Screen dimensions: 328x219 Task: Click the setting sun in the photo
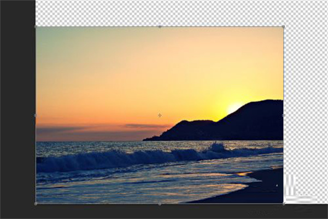[x=234, y=107]
